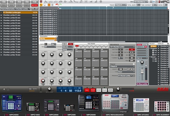Open the track TYPE Drum dropdown
This screenshot has width=170, height=116.
[x=126, y=72]
